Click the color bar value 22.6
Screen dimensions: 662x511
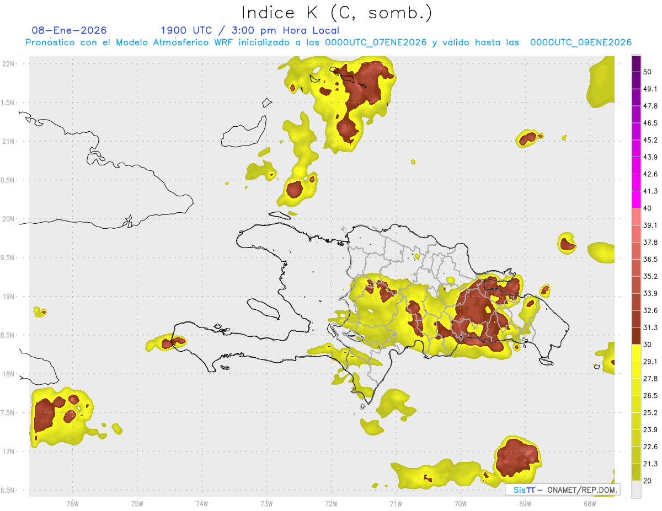[650, 447]
